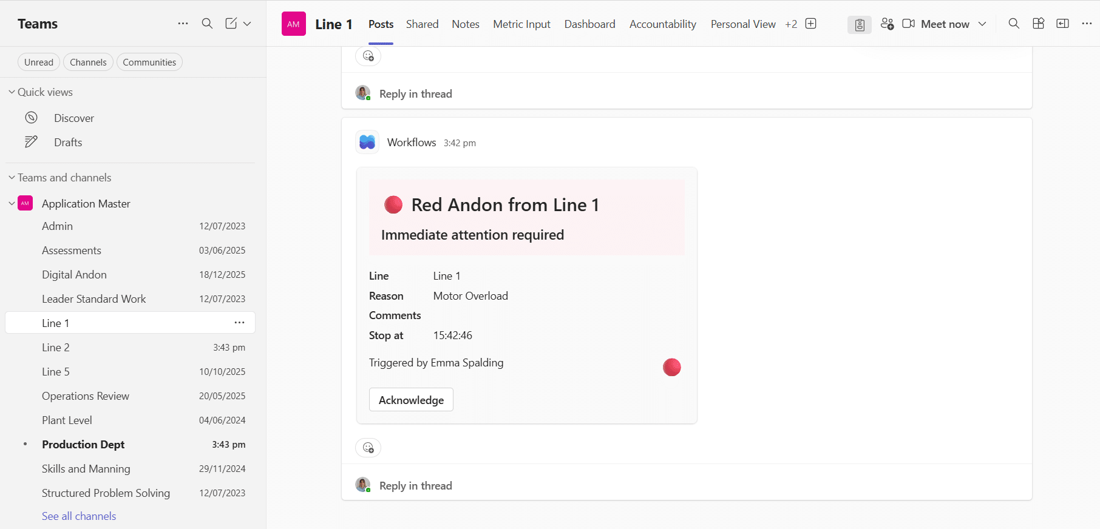Image resolution: width=1100 pixels, height=529 pixels.
Task: Open the Meet now dropdown arrow
Action: point(982,24)
